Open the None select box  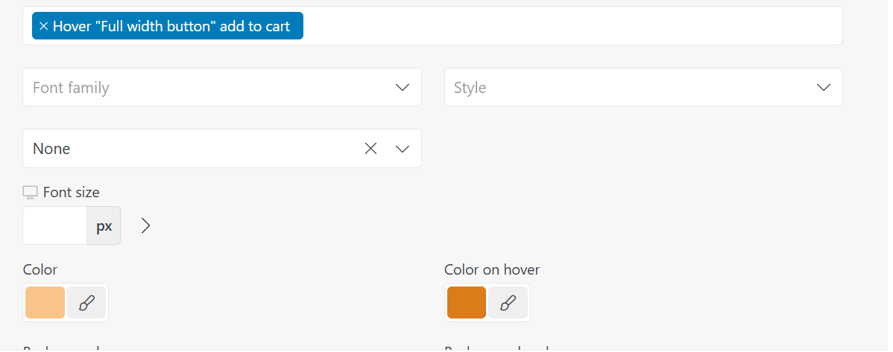click(x=222, y=148)
